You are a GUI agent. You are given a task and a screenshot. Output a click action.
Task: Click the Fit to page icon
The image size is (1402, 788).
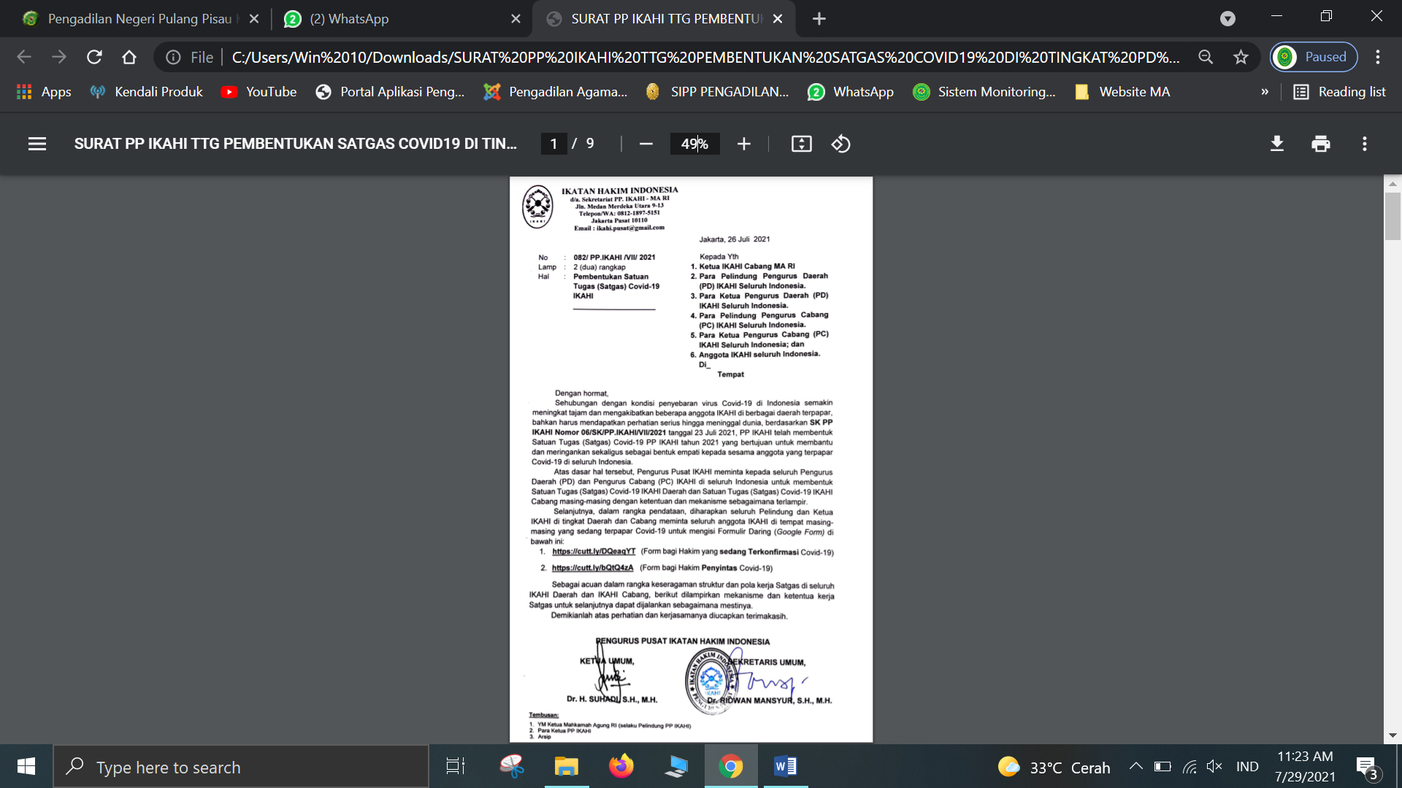click(801, 144)
